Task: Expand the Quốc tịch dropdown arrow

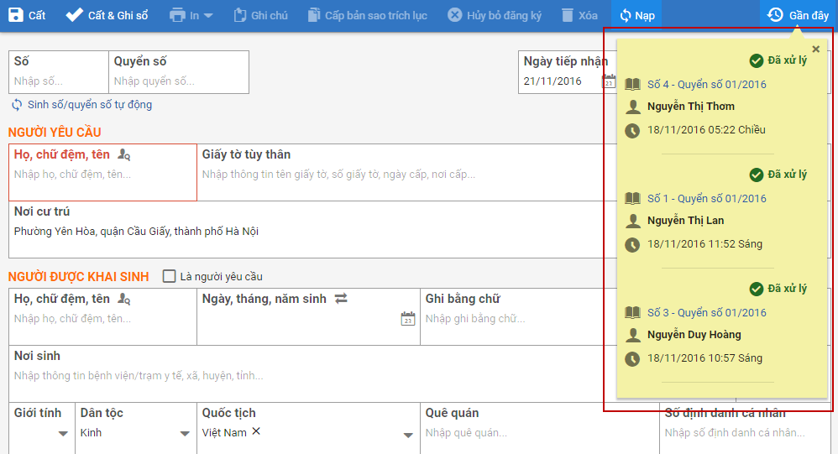Action: 408,435
